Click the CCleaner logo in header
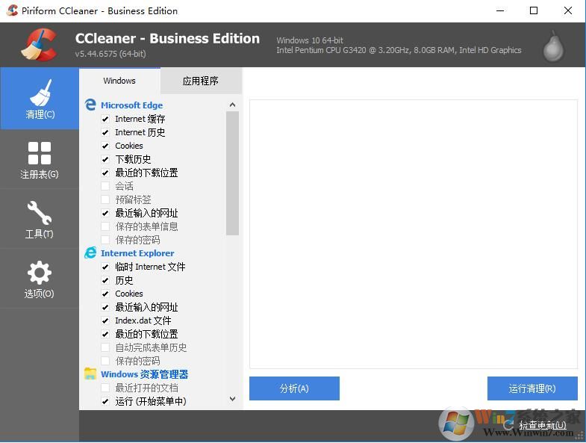586x443 pixels. coord(39,44)
